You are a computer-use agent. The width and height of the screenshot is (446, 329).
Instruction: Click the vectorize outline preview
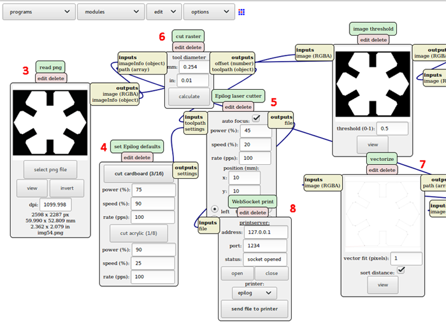(x=383, y=214)
